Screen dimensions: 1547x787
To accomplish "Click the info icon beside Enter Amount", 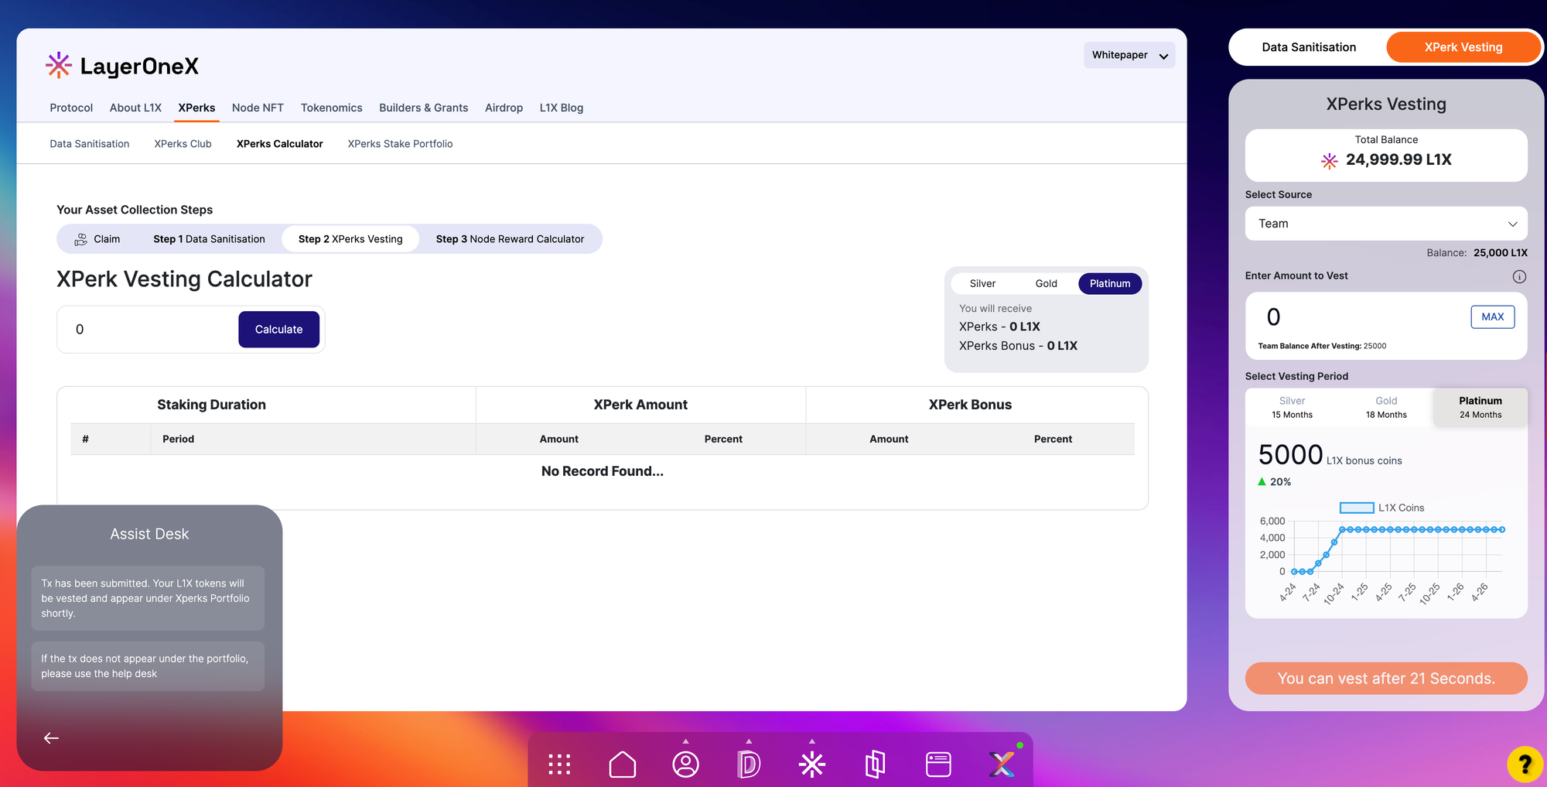I will click(1519, 276).
